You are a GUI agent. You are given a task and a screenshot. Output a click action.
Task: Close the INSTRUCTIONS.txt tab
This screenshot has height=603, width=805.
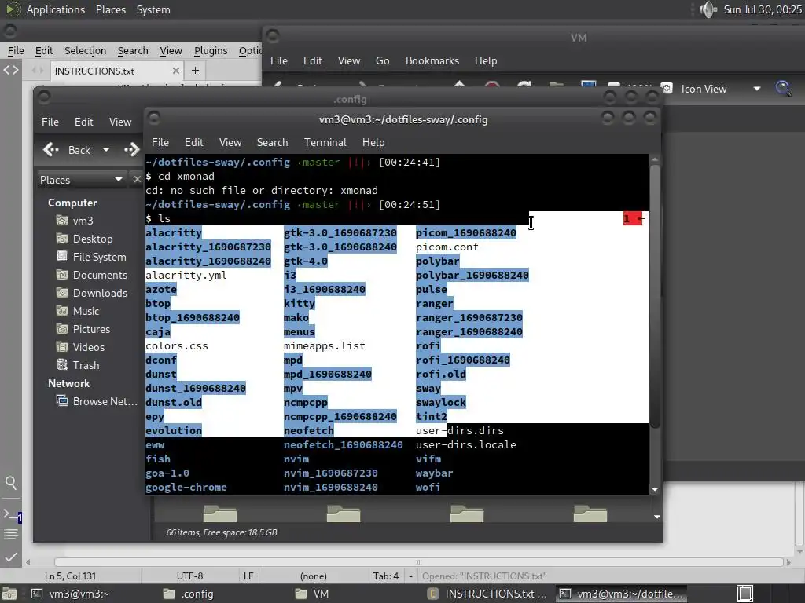click(x=175, y=71)
